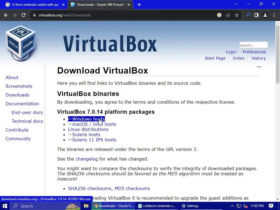Image resolution: width=280 pixels, height=210 pixels.
Task: Click the double-arrow width toggle icon
Action: [x=259, y=67]
